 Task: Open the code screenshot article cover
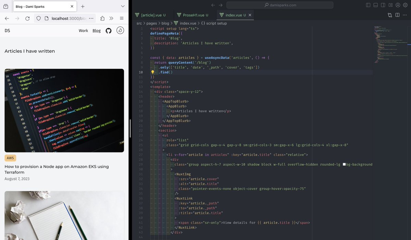(x=64, y=111)
